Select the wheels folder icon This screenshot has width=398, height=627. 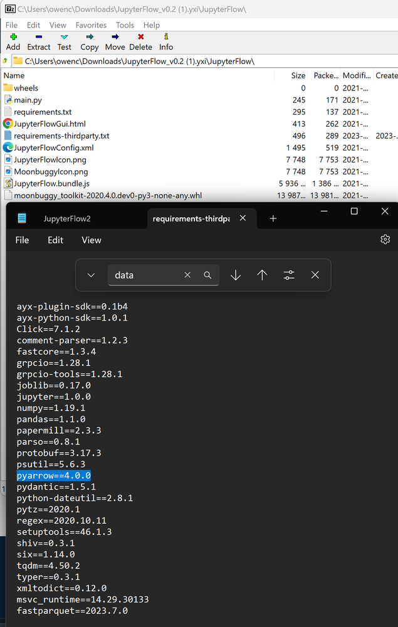[8, 88]
